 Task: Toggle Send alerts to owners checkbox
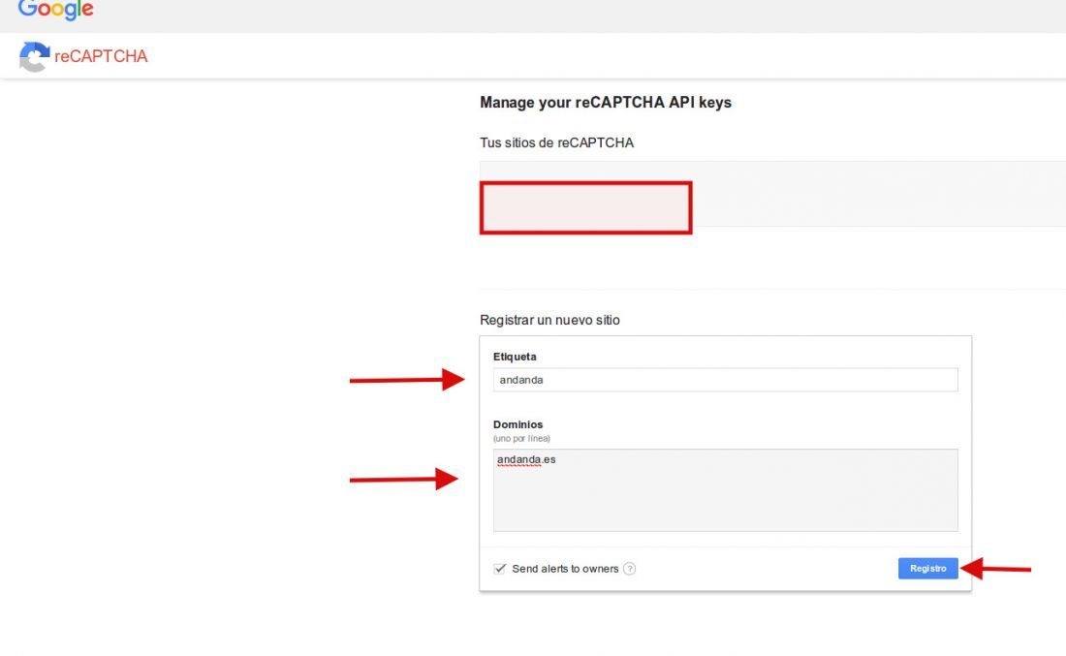click(x=500, y=569)
